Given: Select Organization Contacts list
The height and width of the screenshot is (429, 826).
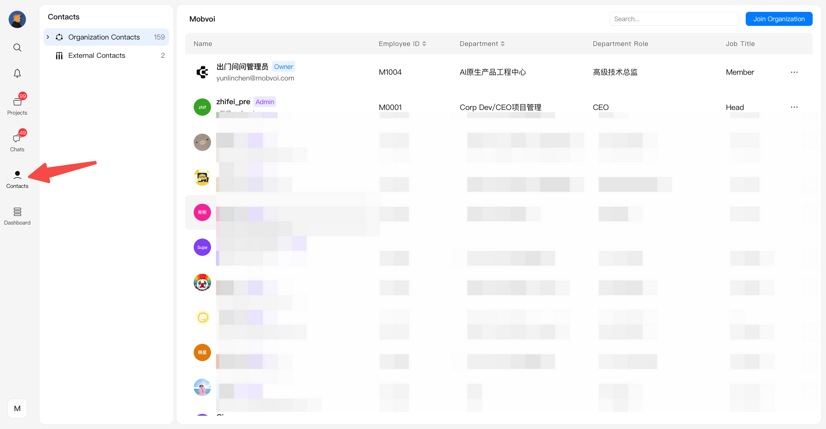Looking at the screenshot, I should pyautogui.click(x=106, y=37).
